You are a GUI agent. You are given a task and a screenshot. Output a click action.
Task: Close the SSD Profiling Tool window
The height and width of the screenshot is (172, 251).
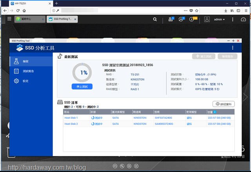pos(238,41)
